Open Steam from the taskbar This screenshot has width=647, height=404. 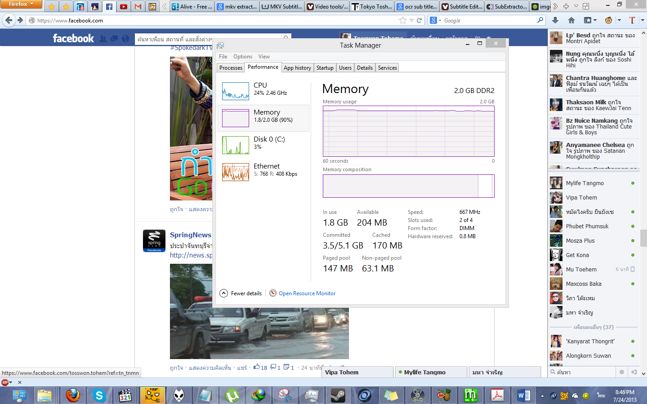click(x=338, y=395)
